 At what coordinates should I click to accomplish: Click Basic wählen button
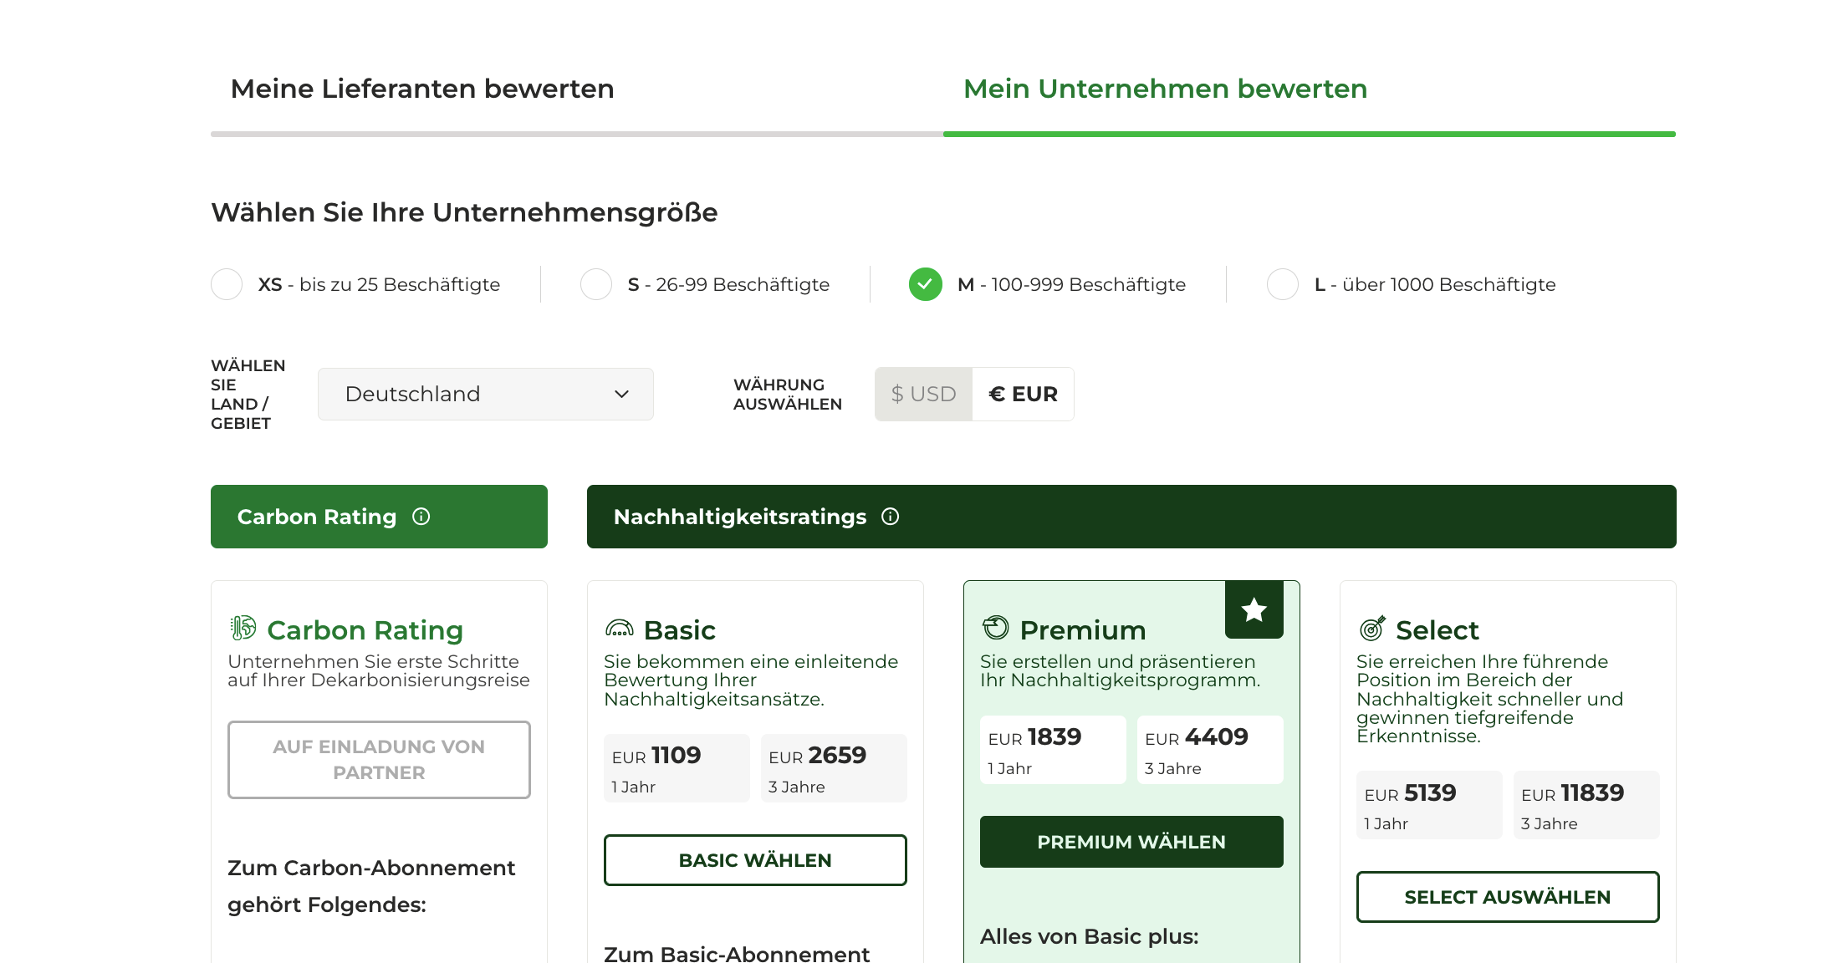[755, 860]
